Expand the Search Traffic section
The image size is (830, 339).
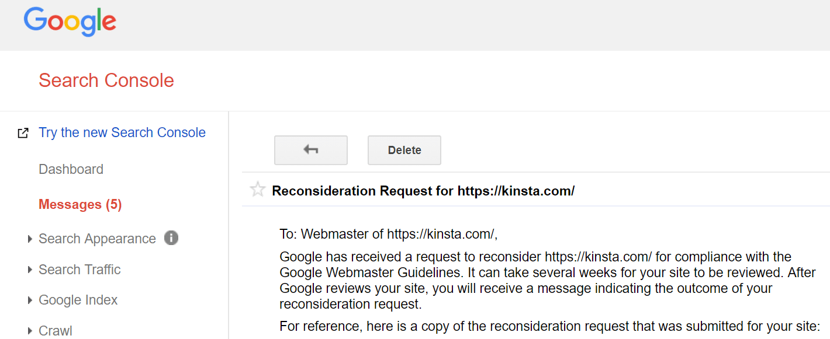(30, 270)
